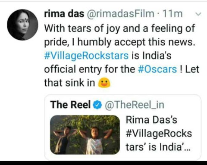
Task: Click the truncated 'tars' is India'...' text
Action: (158, 147)
